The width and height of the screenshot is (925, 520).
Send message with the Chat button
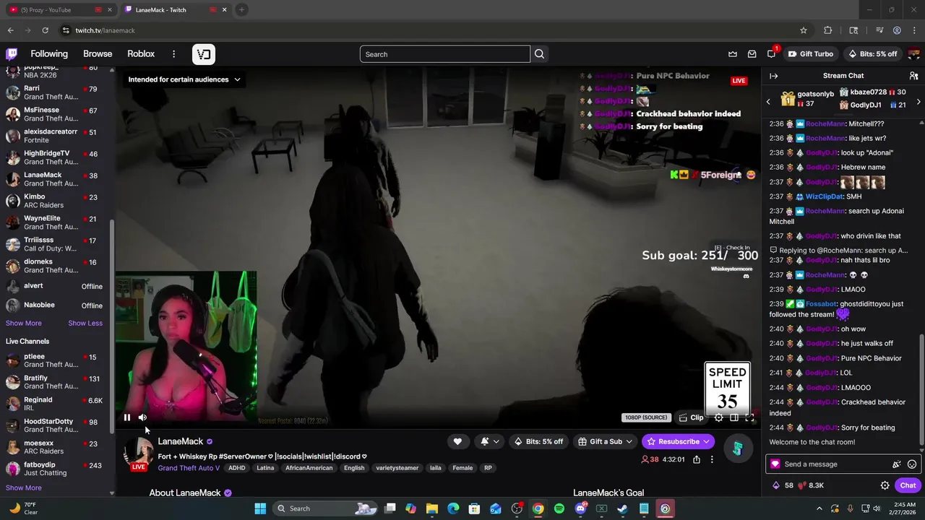908,485
